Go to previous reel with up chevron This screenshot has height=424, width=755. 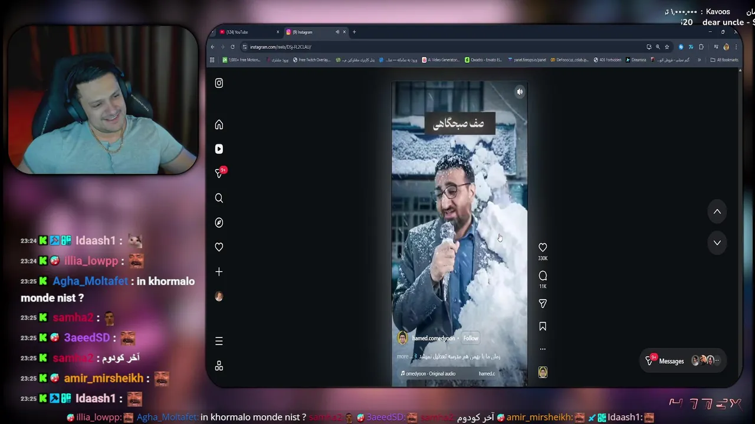pos(717,212)
